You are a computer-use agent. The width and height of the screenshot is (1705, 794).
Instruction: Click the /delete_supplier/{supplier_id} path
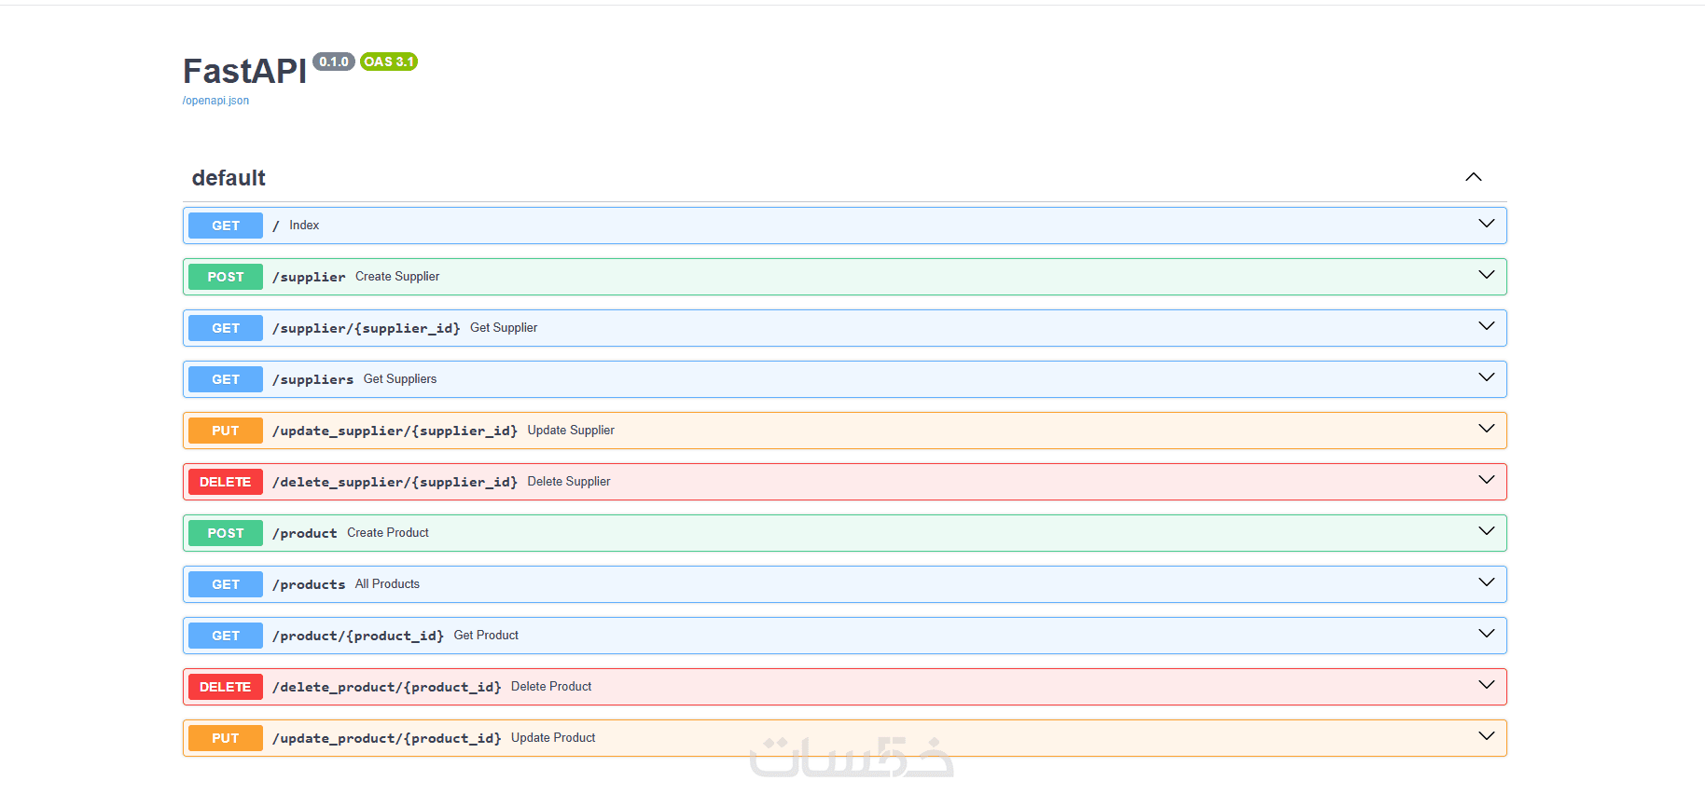coord(395,482)
